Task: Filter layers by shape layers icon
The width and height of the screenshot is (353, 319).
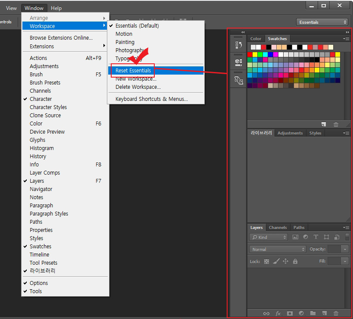Action: click(x=326, y=237)
